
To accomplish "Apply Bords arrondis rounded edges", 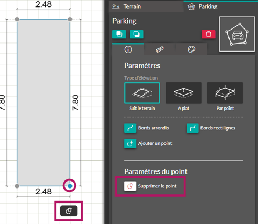I will [x=130, y=128].
